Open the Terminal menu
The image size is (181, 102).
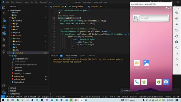click(x=43, y=2)
